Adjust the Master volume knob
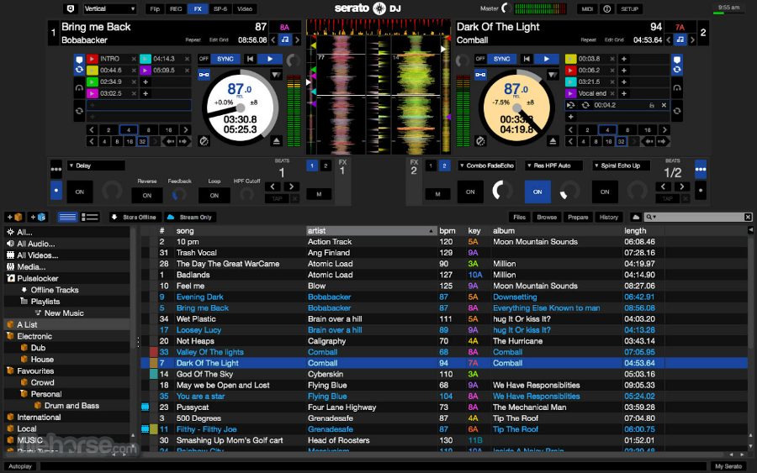The height and width of the screenshot is (473, 757). point(506,8)
